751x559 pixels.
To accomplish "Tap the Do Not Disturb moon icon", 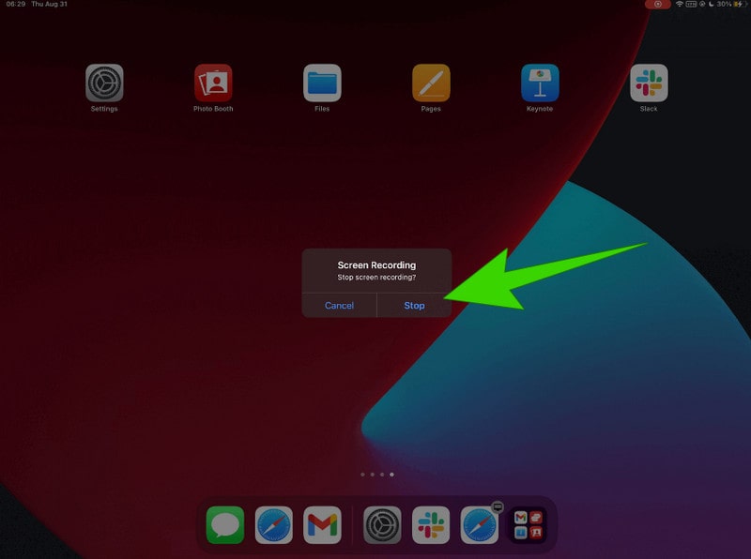I will pyautogui.click(x=710, y=7).
